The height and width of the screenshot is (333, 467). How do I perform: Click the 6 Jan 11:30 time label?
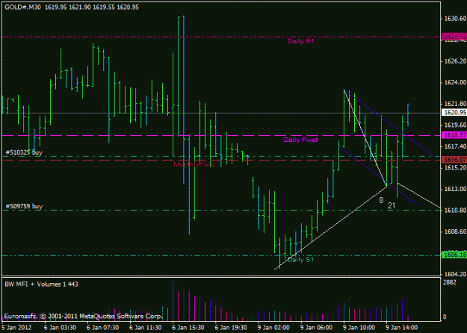tap(146, 328)
